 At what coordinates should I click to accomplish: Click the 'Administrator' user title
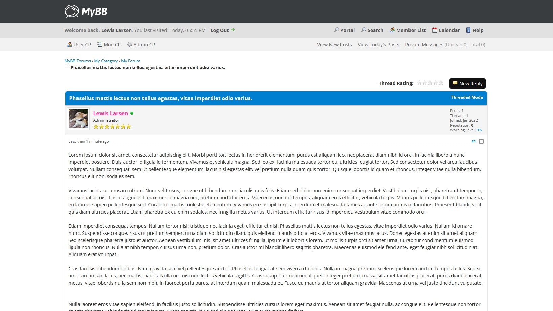click(x=106, y=120)
